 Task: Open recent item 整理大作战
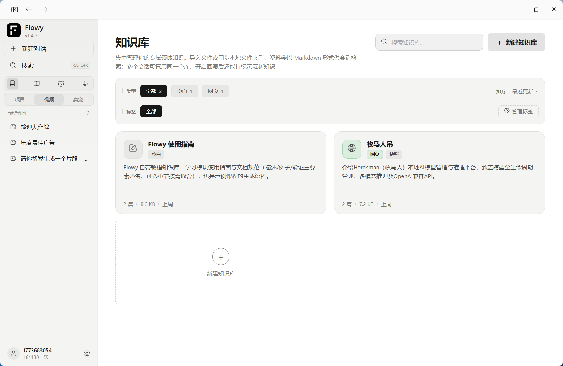(x=49, y=127)
